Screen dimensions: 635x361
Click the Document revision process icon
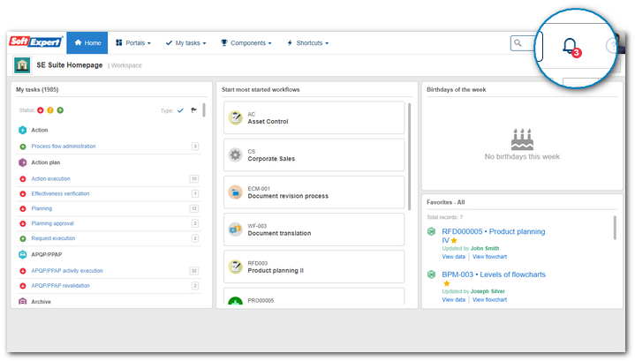click(235, 192)
